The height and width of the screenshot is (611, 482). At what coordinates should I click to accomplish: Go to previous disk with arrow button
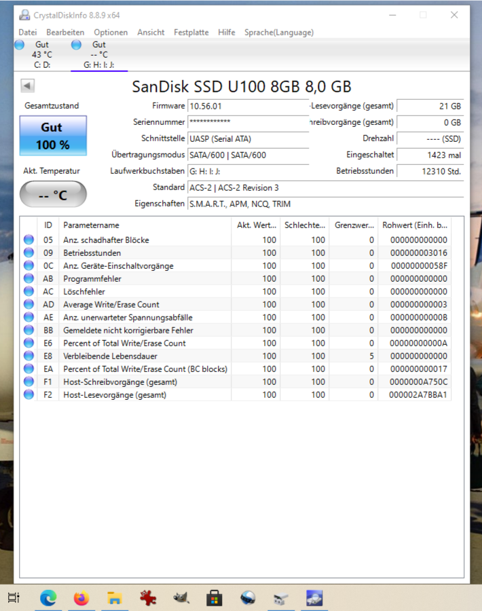28,86
